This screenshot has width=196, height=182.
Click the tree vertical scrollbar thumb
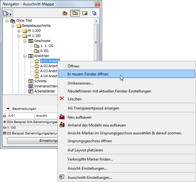96,42
